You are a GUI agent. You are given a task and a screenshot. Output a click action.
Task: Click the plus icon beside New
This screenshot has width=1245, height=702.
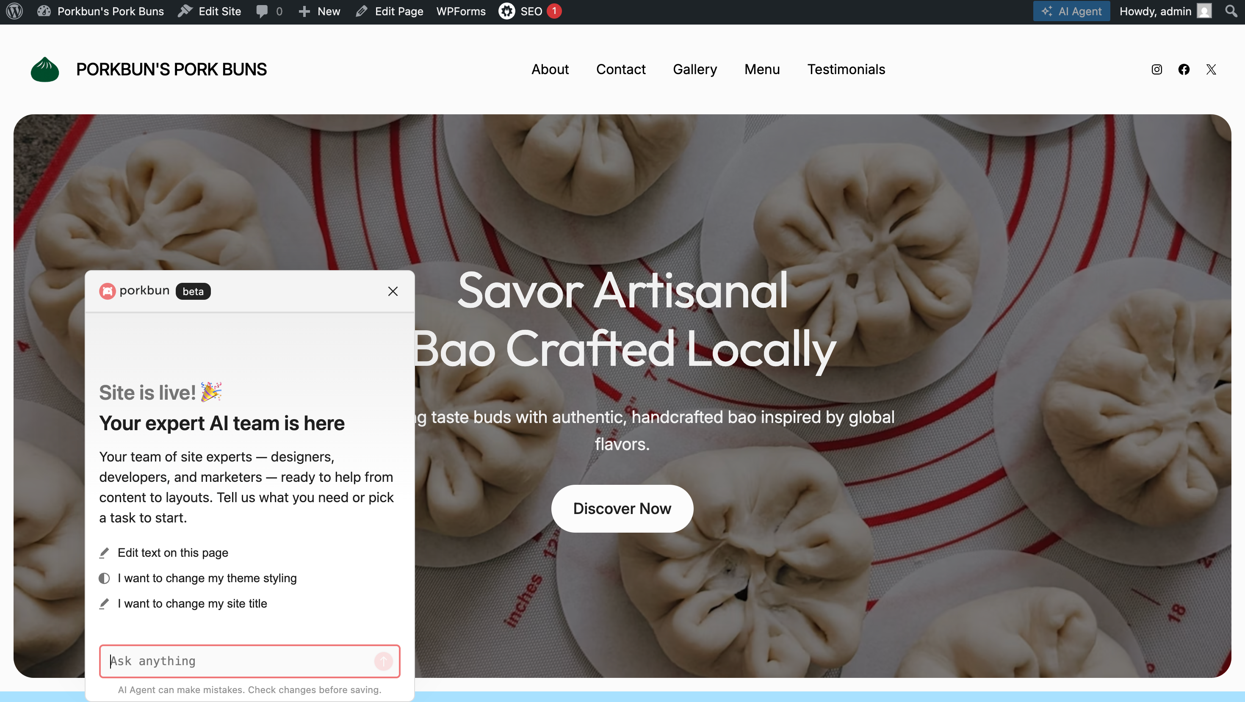(x=304, y=11)
